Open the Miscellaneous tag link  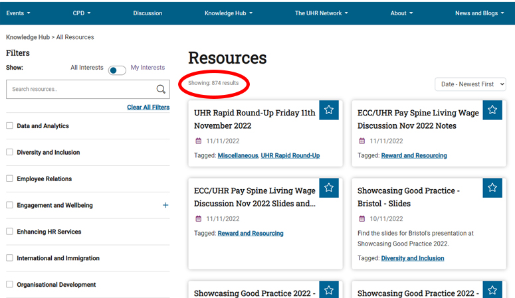click(x=238, y=155)
